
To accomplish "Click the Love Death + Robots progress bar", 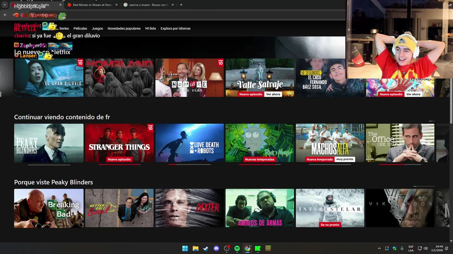I will coord(190,165).
